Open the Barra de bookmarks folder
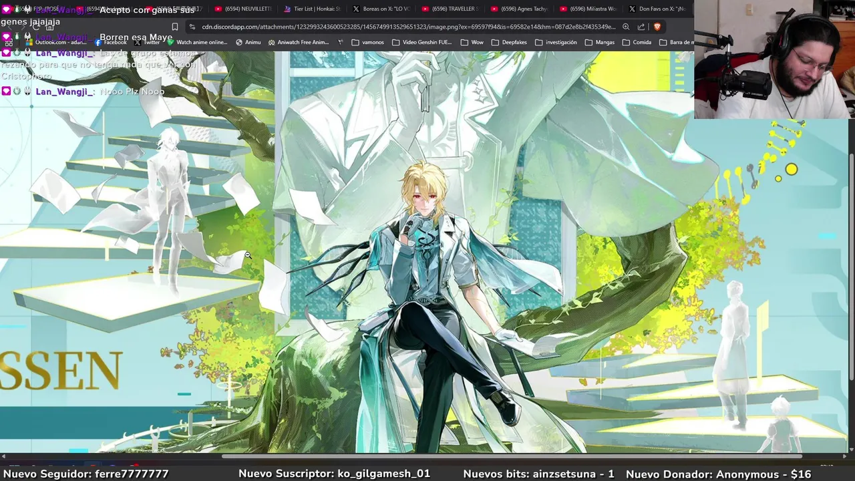Screen dimensions: 855x481 676,42
